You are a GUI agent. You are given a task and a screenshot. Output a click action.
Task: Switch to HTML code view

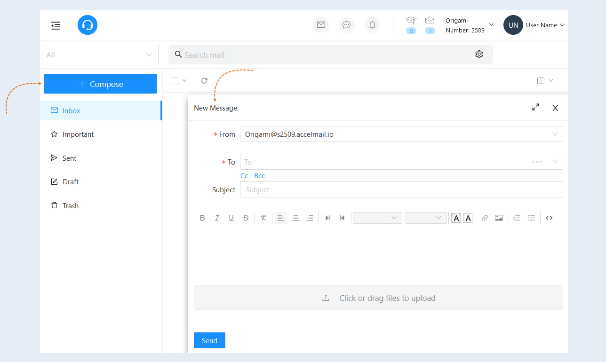[x=549, y=218]
